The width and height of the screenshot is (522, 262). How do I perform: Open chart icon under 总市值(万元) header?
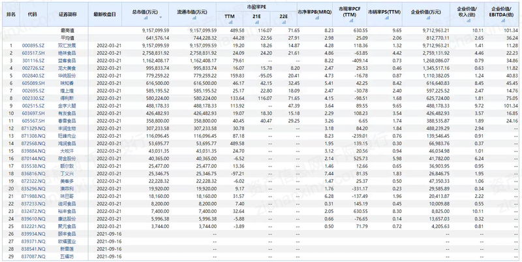pyautogui.click(x=146, y=18)
